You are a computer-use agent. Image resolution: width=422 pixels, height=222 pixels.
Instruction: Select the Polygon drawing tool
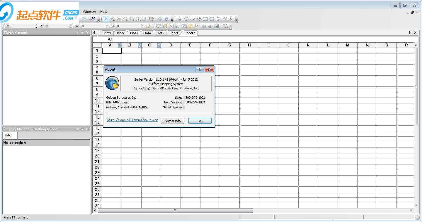(186, 19)
